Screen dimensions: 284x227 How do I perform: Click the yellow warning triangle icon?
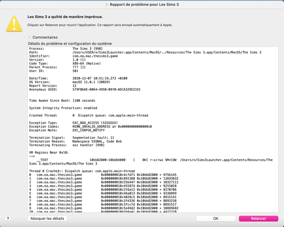tap(14, 21)
